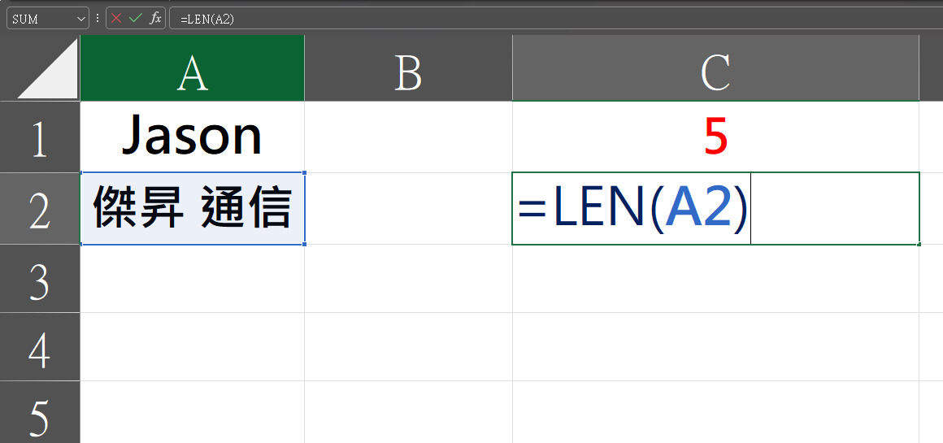The width and height of the screenshot is (943, 443).
Task: Click cell A2 containing 傑昇 通信
Action: pyautogui.click(x=193, y=209)
